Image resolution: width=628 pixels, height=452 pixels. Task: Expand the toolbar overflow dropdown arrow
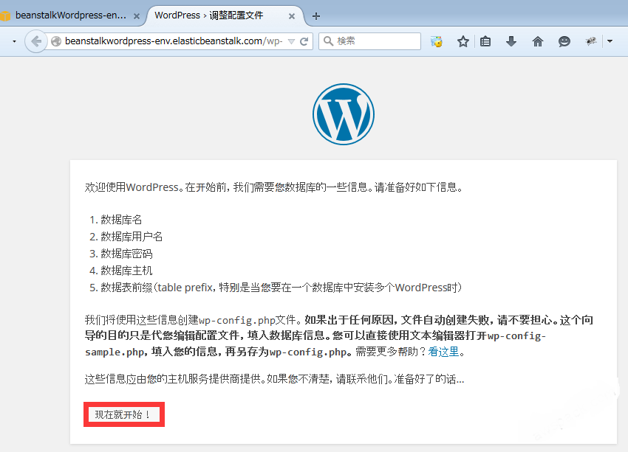pyautogui.click(x=610, y=41)
